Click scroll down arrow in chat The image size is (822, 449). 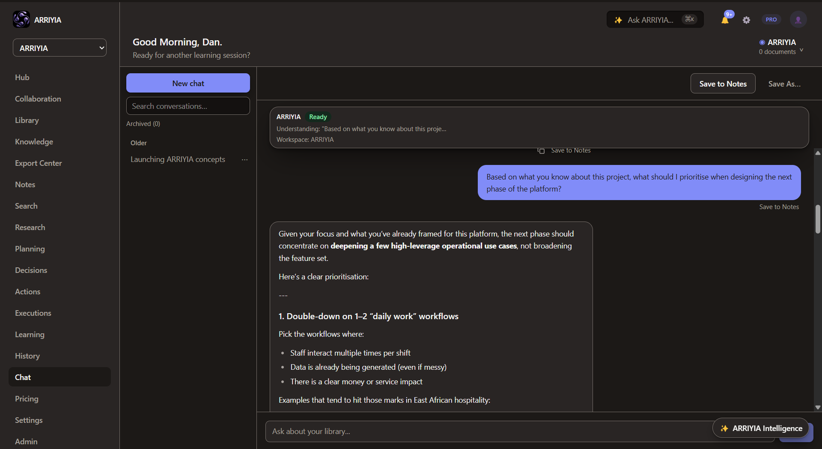(x=818, y=408)
